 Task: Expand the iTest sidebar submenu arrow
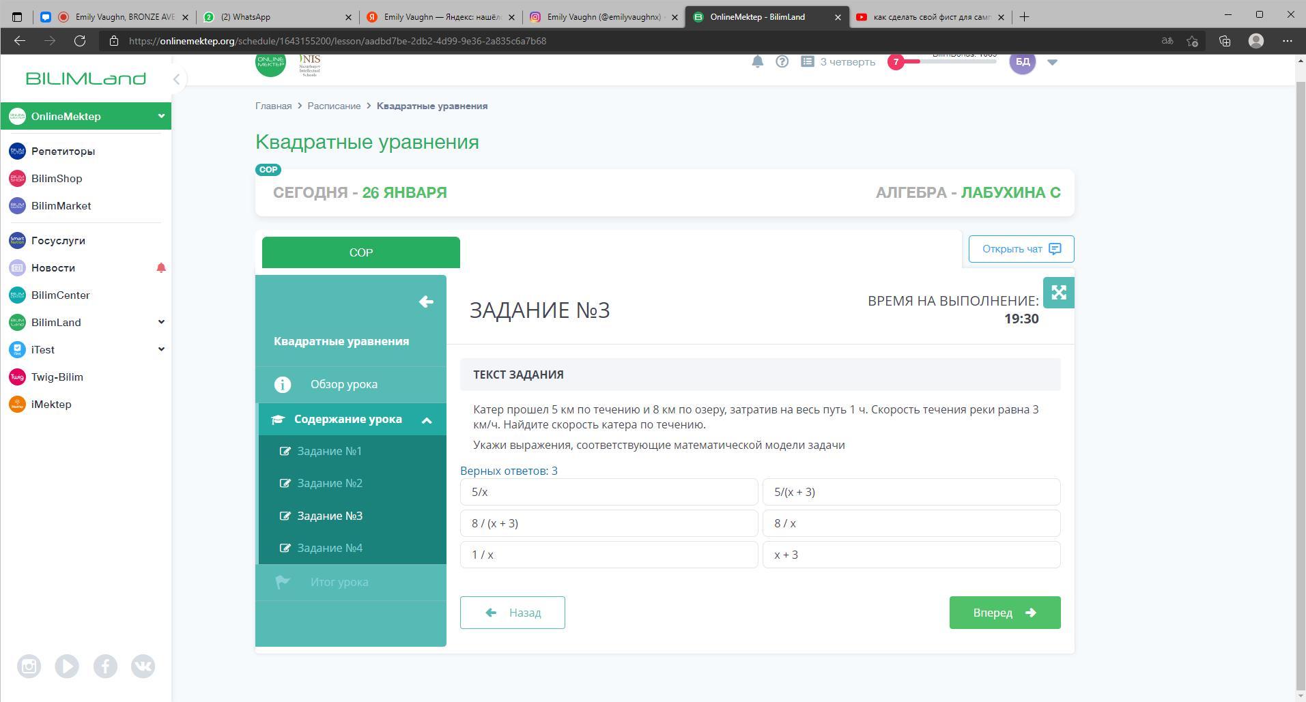tap(161, 349)
